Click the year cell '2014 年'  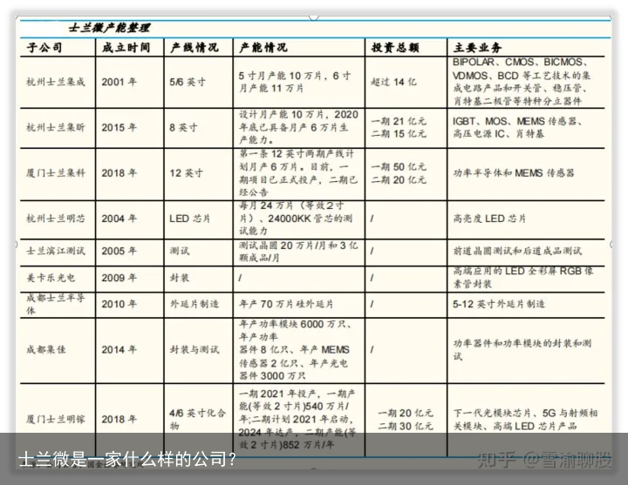tap(119, 349)
